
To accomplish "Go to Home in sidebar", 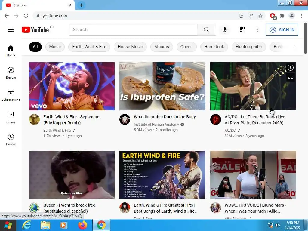I will [x=11, y=51].
